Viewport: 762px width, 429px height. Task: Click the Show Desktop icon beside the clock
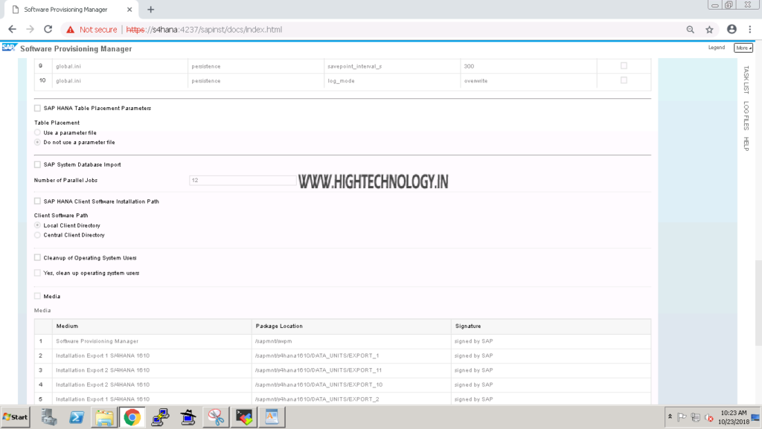(x=756, y=417)
